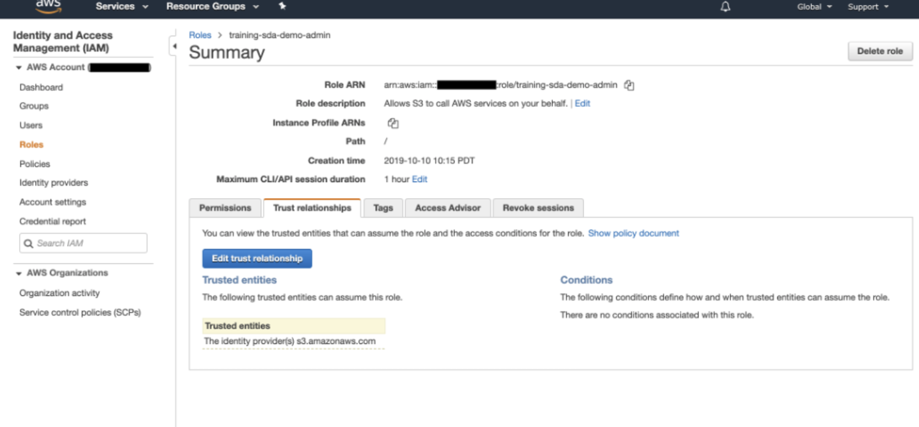Edit the role description

pyautogui.click(x=582, y=103)
